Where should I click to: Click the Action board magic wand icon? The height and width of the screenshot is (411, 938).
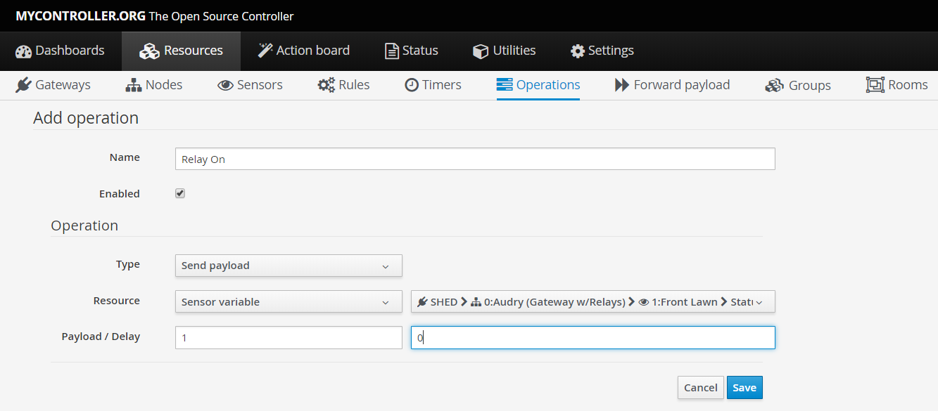(x=265, y=51)
